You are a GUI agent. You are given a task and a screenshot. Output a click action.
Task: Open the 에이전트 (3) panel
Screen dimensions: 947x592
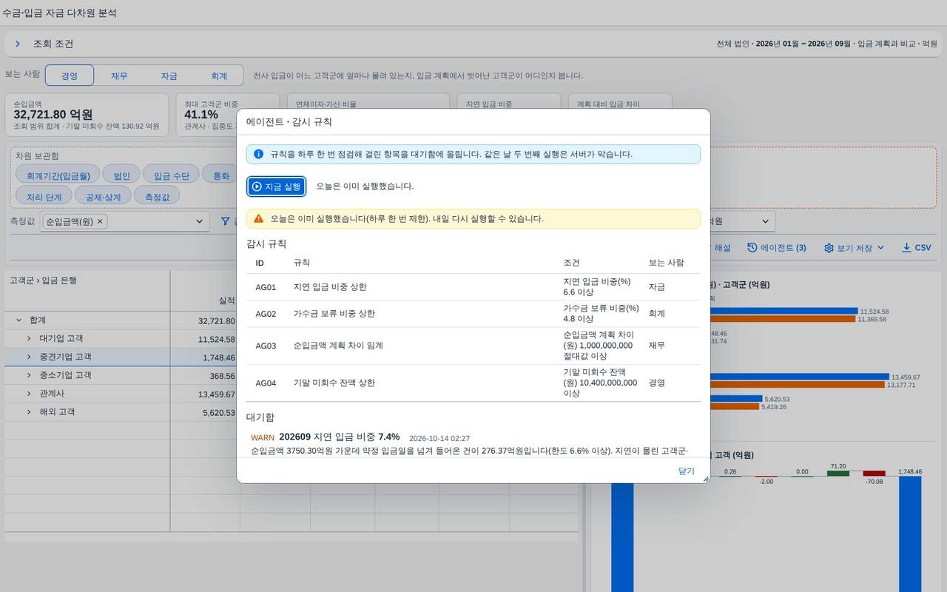tap(776, 248)
